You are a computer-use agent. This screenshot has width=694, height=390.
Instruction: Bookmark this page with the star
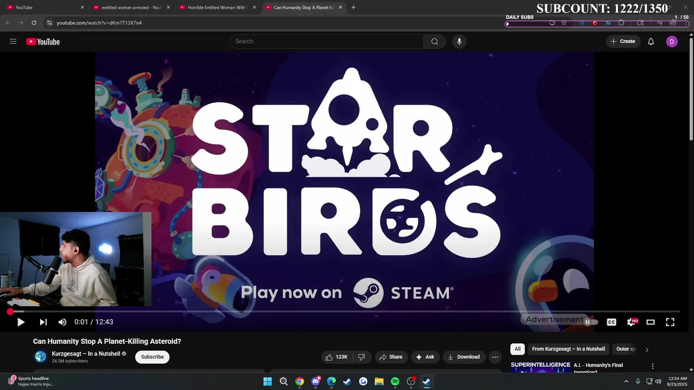coord(564,23)
